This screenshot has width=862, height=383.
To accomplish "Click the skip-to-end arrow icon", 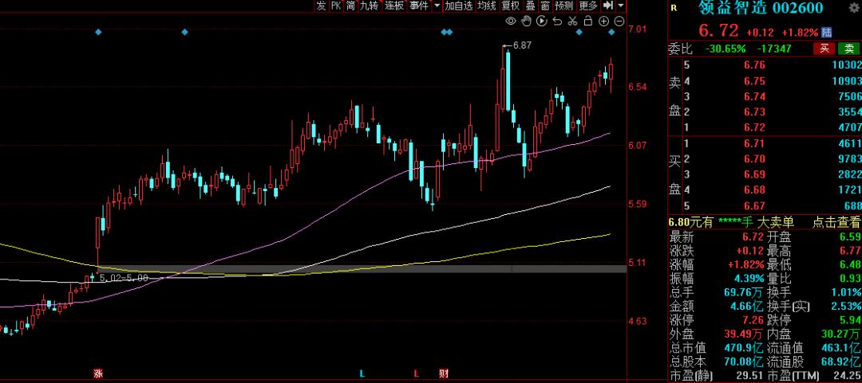I will 608,6.
